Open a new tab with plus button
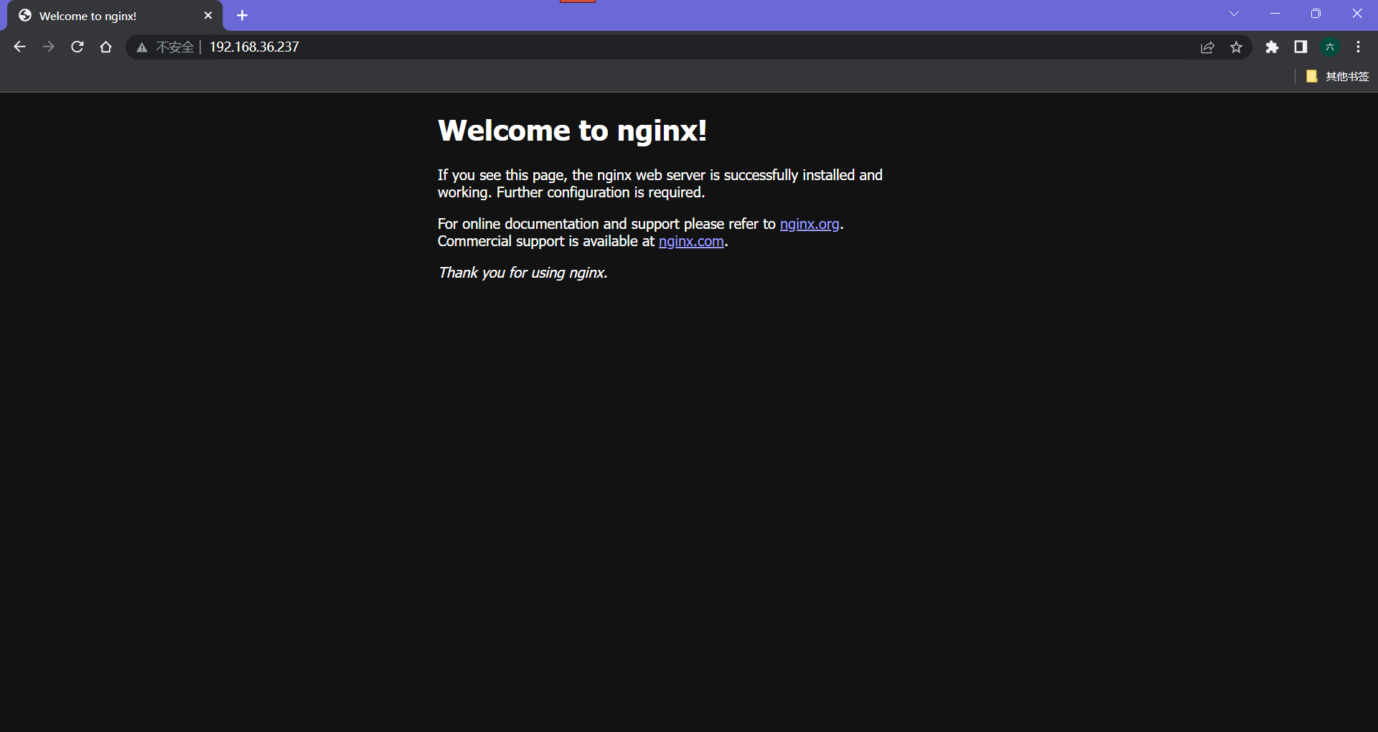 (x=242, y=15)
